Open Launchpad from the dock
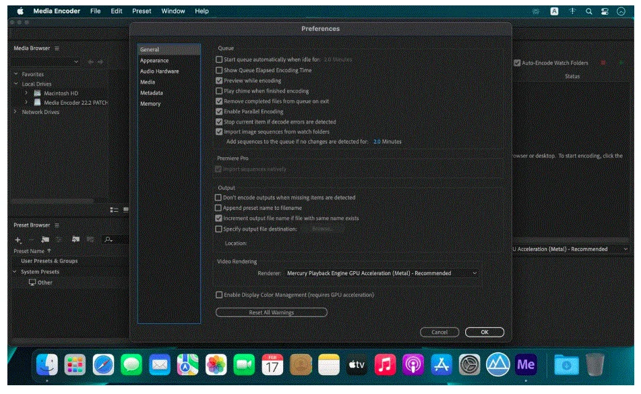The width and height of the screenshot is (641, 394). (75, 365)
